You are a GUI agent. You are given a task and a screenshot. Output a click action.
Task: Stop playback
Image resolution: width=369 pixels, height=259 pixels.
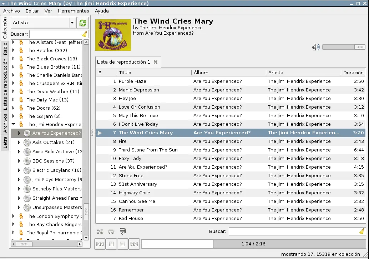(x=123, y=244)
